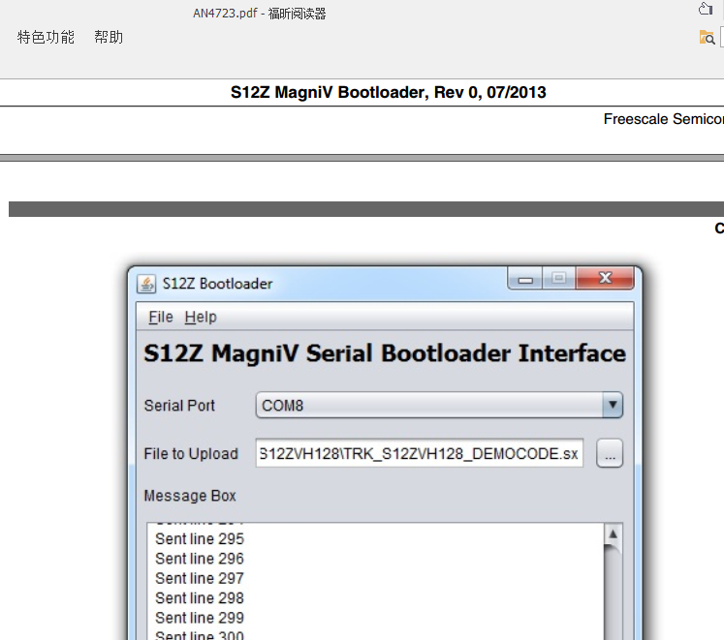This screenshot has width=724, height=640.
Task: Open the 帮助 menu
Action: point(109,37)
